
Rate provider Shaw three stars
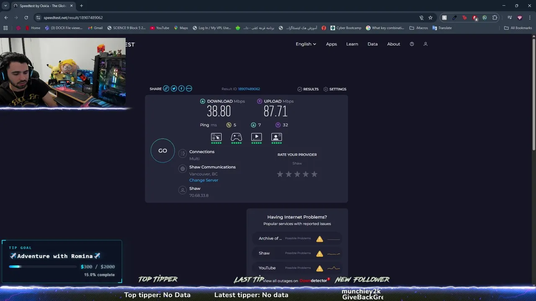(x=297, y=174)
